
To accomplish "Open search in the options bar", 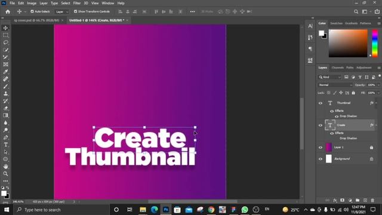I will (356, 11).
